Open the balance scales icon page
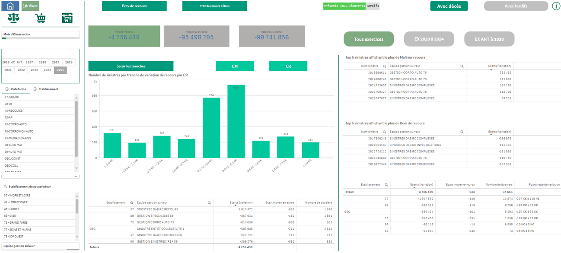Viewport: 561px width, 253px height. click(x=13, y=18)
